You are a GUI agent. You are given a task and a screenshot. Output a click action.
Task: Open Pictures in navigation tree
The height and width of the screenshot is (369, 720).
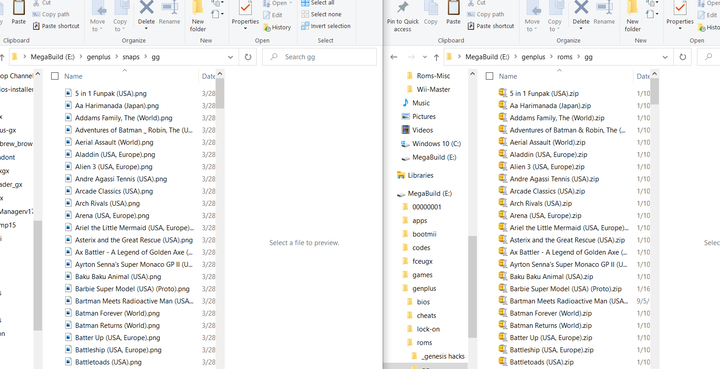coord(419,117)
